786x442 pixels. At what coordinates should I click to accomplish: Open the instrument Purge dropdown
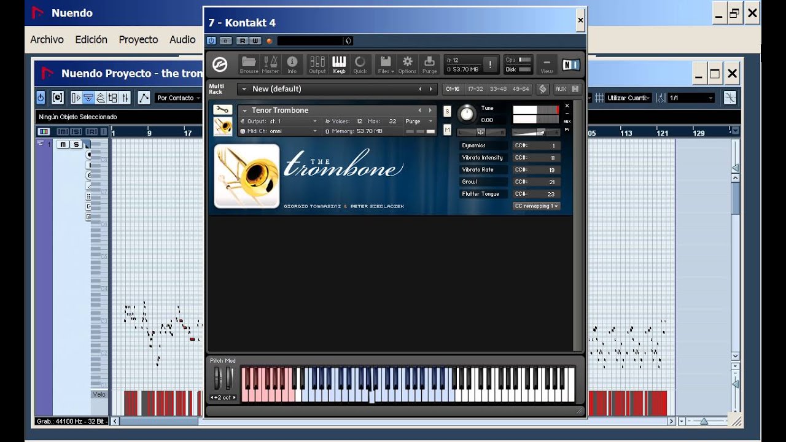(x=419, y=122)
